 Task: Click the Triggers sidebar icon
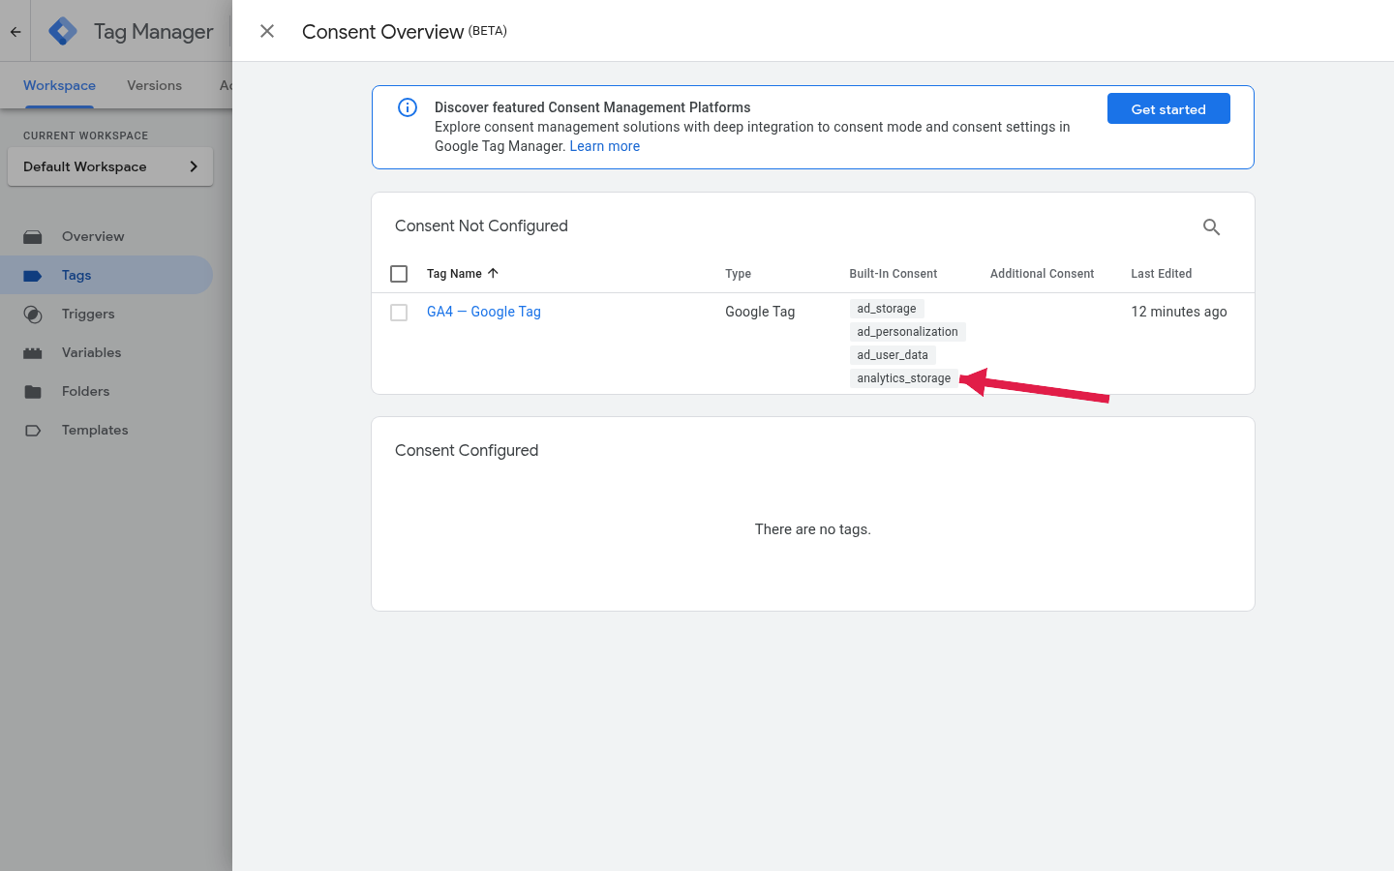pos(33,314)
